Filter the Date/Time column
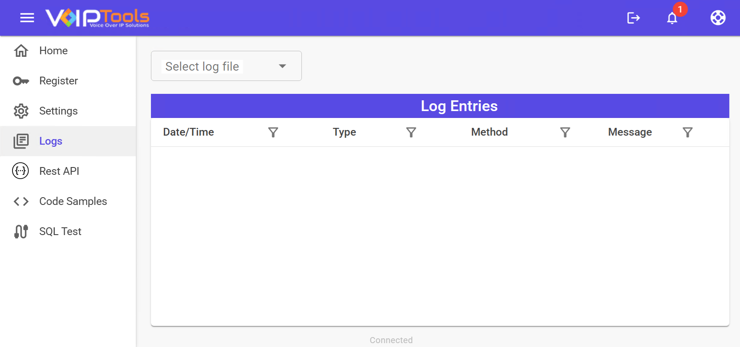This screenshot has height=347, width=740. (273, 132)
